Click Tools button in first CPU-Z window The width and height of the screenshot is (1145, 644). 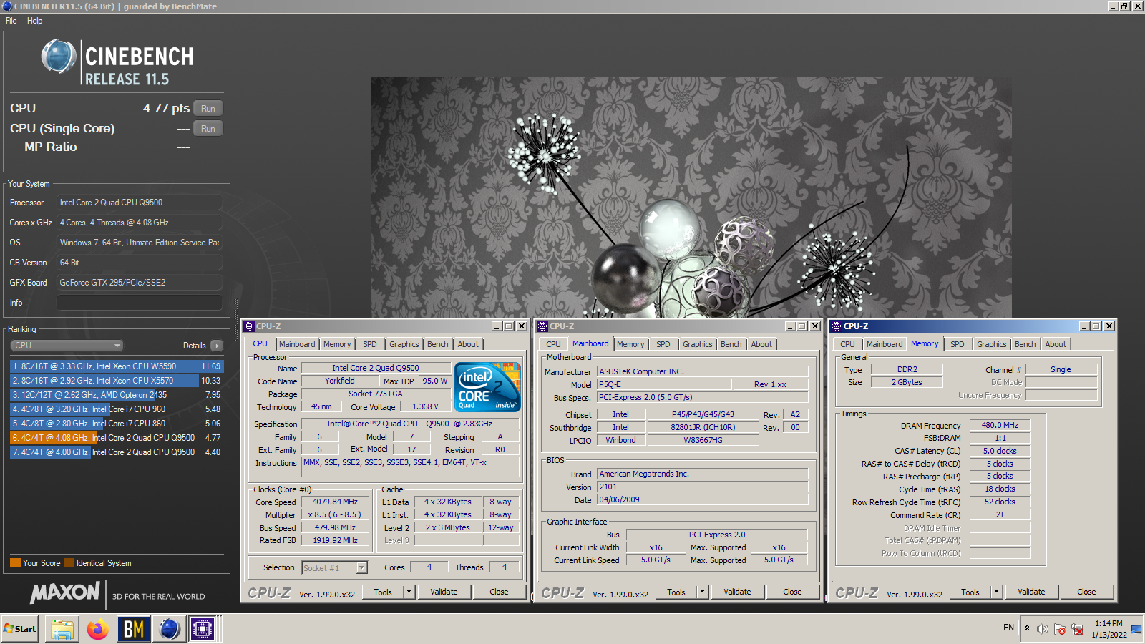point(383,592)
